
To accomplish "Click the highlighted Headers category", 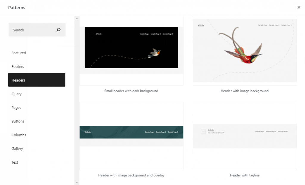I will 18,80.
